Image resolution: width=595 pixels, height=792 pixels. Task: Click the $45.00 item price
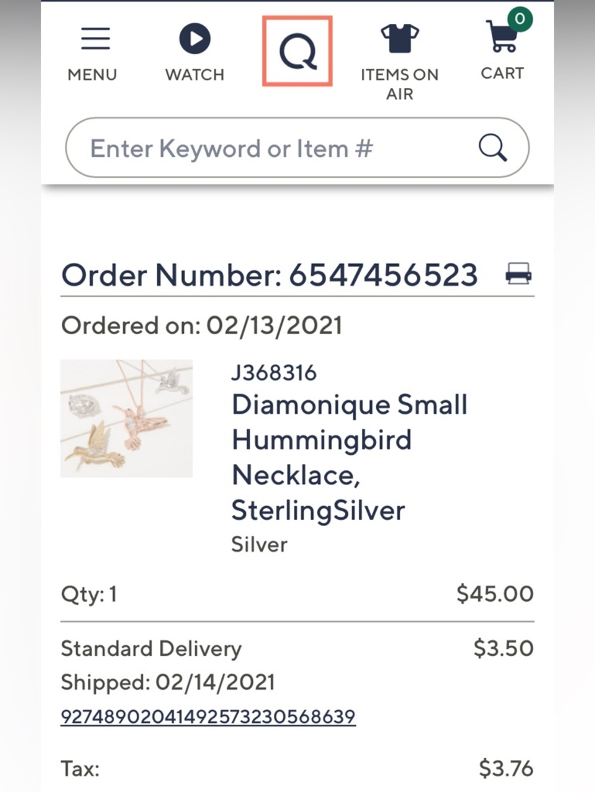pyautogui.click(x=495, y=593)
